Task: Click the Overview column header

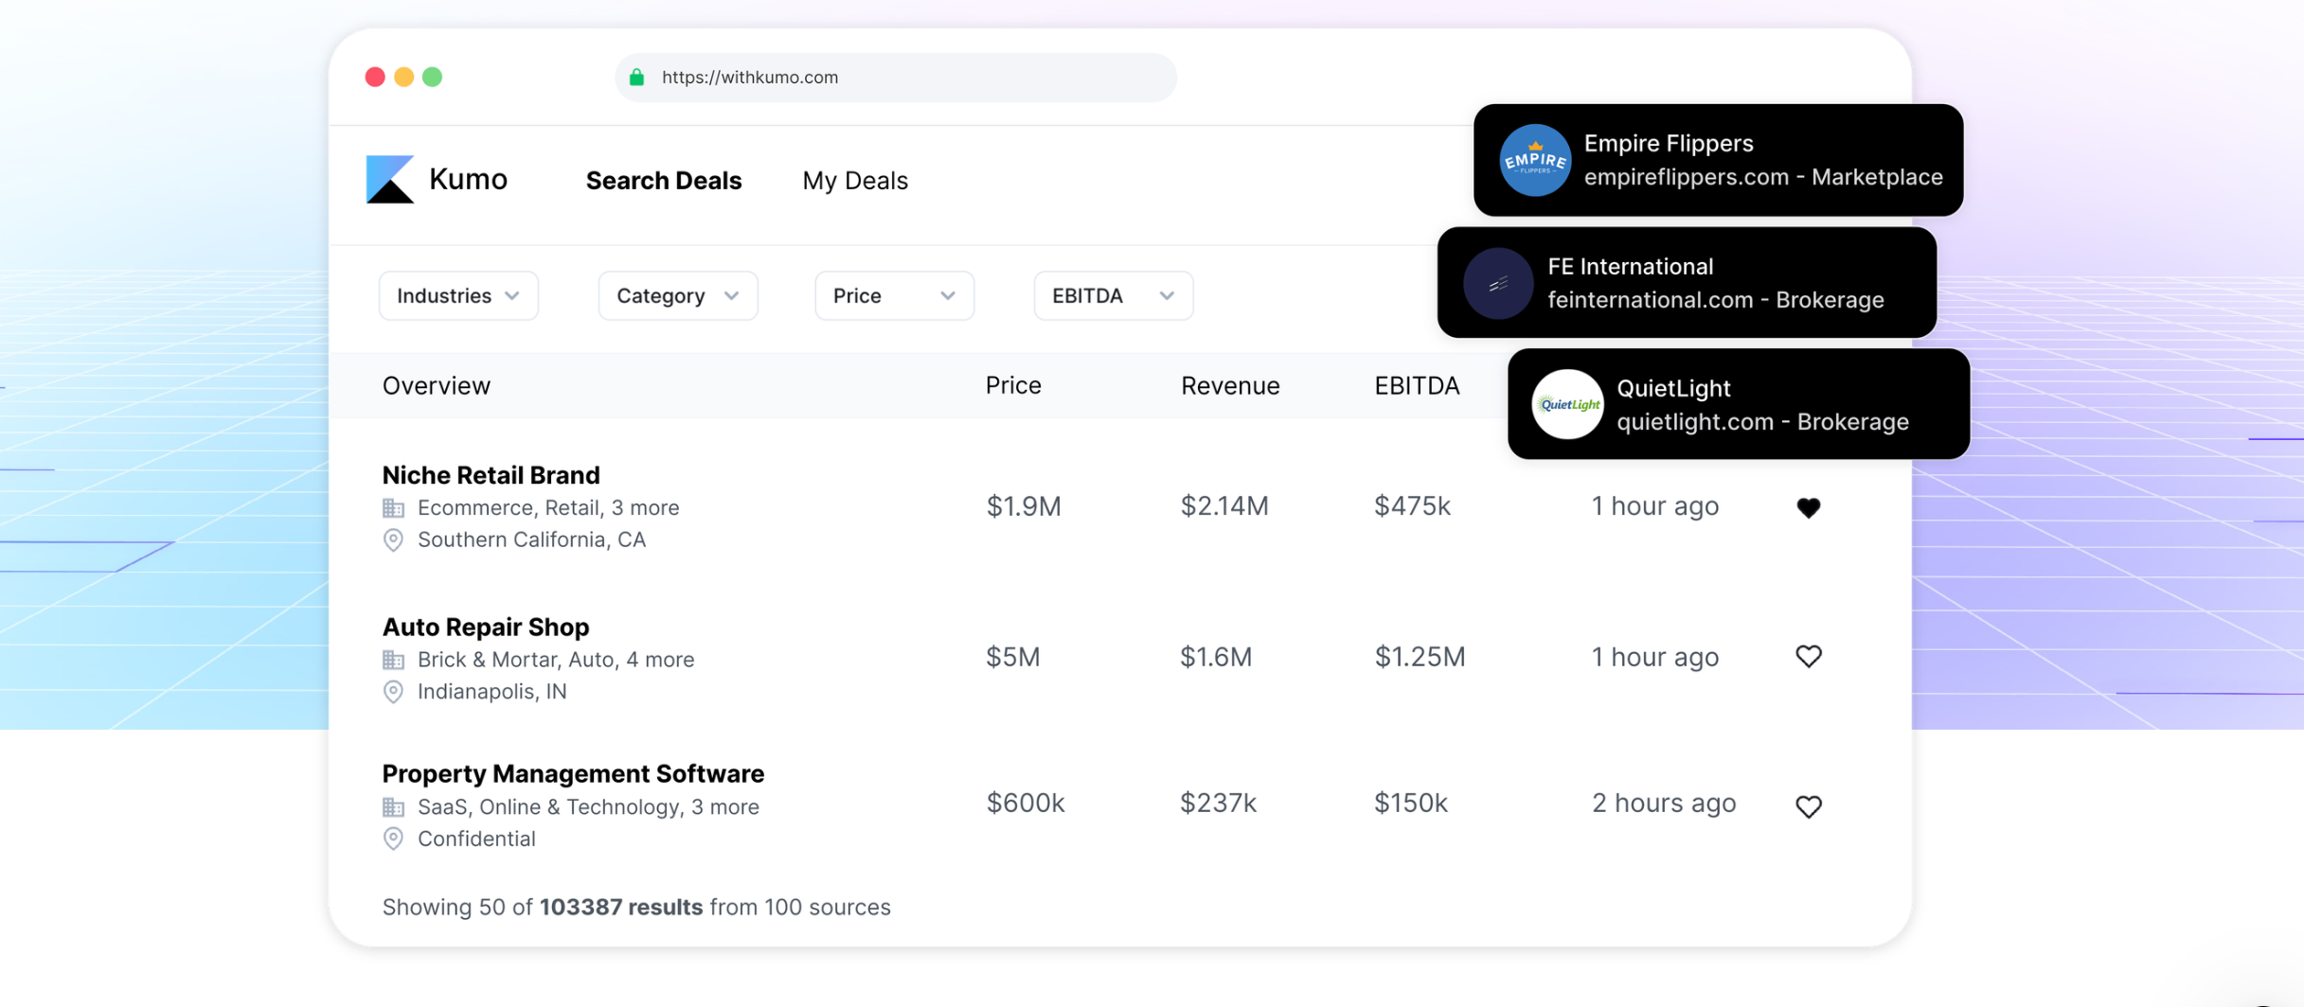Action: (437, 385)
